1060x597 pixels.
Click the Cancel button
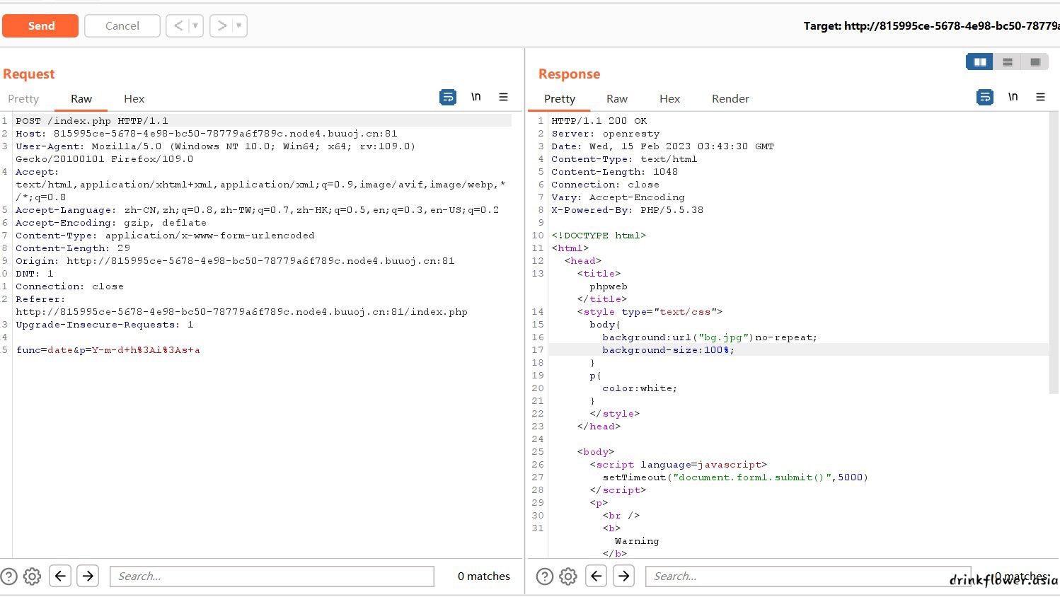click(122, 26)
